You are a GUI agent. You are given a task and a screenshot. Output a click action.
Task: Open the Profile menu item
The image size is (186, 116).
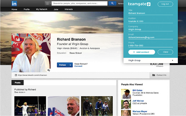pyautogui.click(x=26, y=9)
